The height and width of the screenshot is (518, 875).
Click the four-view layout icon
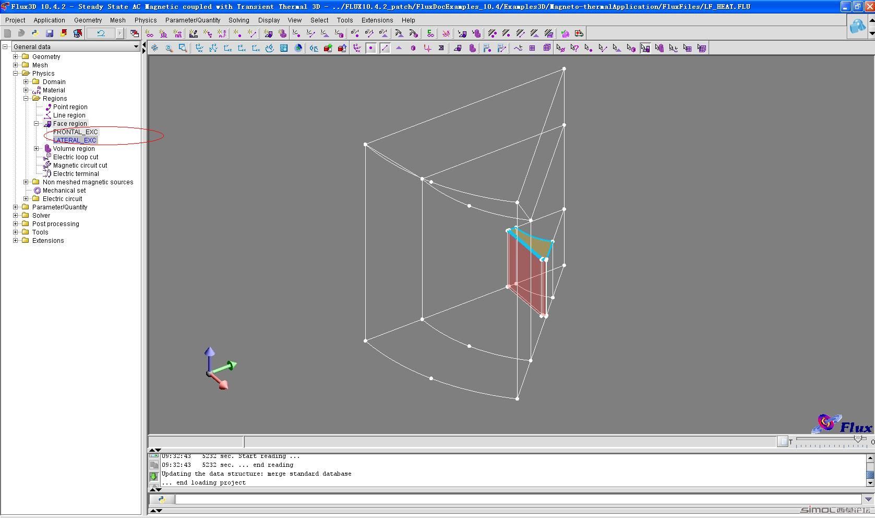click(284, 48)
